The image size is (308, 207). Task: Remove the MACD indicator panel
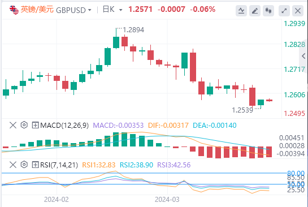point(13,125)
